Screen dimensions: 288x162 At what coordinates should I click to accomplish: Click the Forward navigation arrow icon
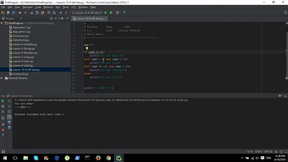click(66, 13)
